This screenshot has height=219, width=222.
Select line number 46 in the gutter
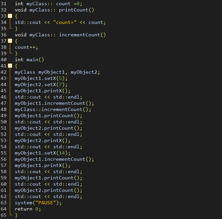(4, 97)
